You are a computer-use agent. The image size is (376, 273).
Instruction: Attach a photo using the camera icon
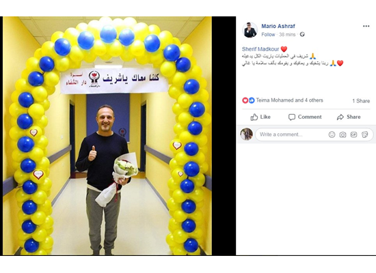pos(343,134)
